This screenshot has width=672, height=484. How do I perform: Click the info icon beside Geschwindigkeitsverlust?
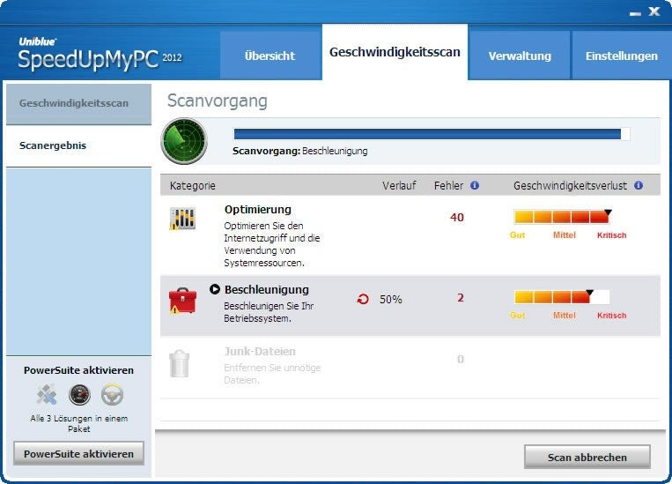point(639,185)
